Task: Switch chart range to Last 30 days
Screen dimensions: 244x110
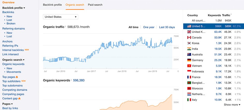Action: 167,27
